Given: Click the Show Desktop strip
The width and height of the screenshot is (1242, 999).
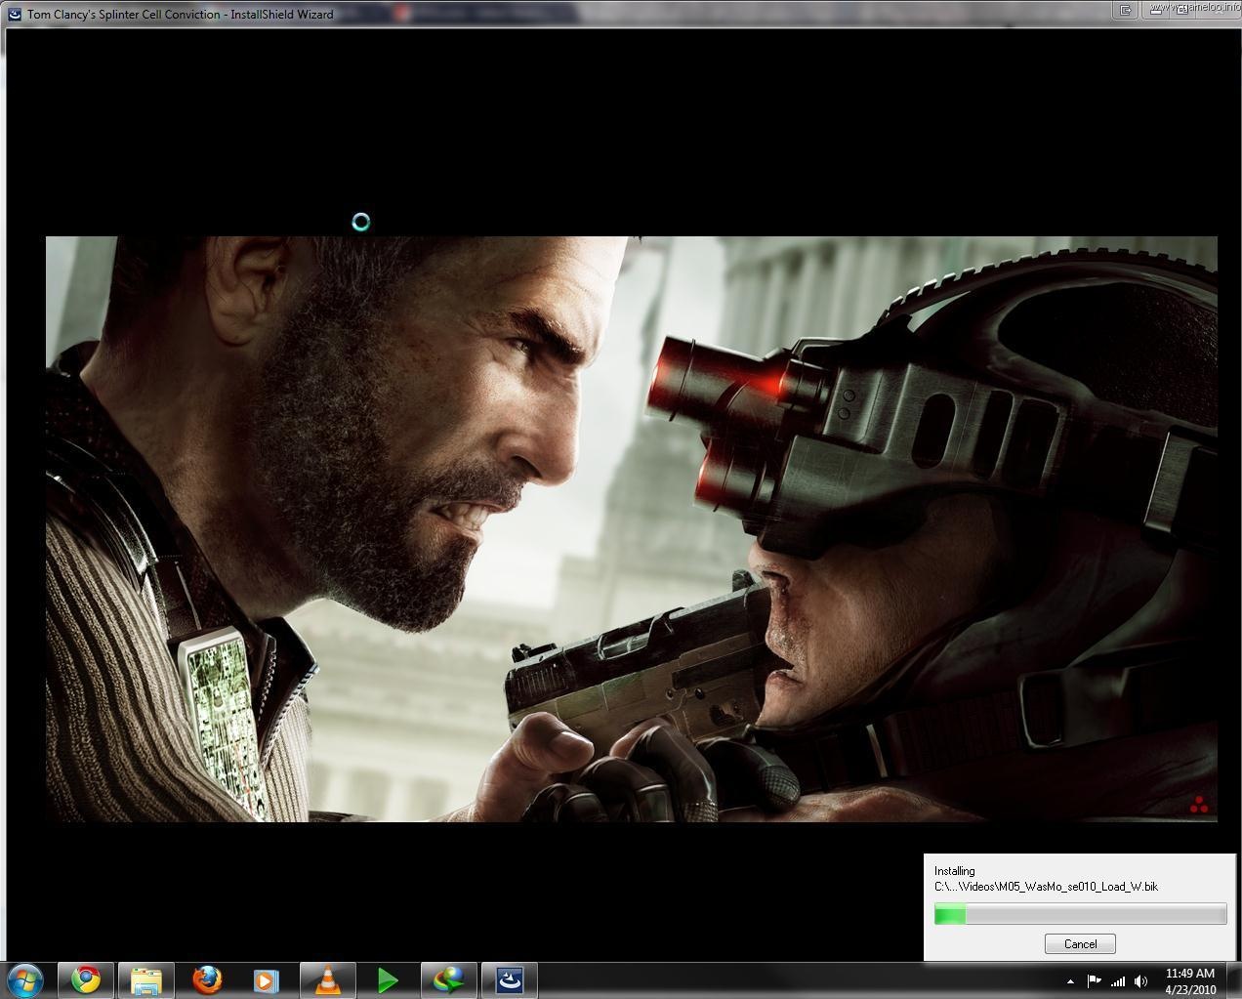Looking at the screenshot, I should [1234, 980].
